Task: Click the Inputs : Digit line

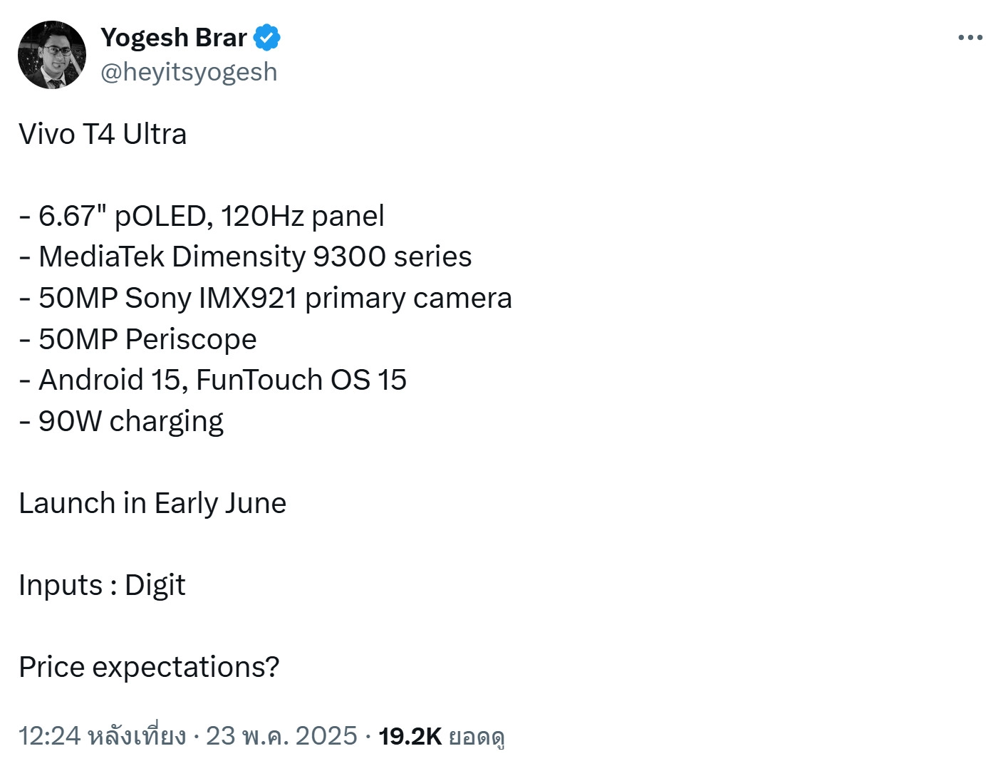Action: pos(102,585)
